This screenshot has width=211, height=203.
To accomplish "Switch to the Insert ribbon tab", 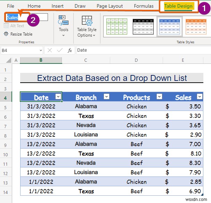I will pyautogui.click(x=57, y=6).
